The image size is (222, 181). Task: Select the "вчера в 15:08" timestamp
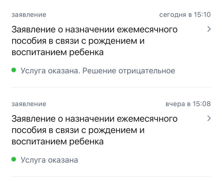point(188,104)
